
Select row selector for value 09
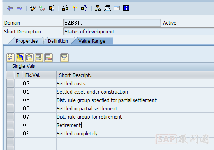click(x=10, y=133)
